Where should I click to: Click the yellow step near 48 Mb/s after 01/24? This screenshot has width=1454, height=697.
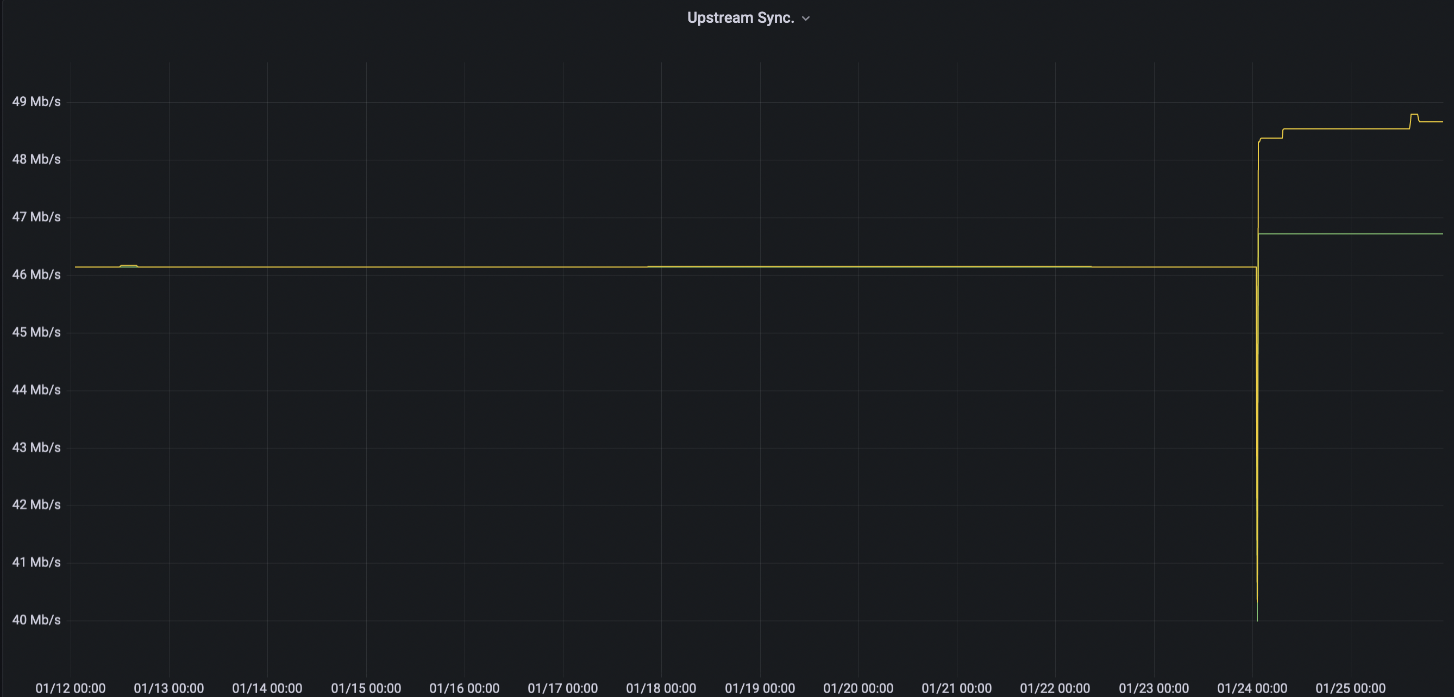click(1270, 138)
